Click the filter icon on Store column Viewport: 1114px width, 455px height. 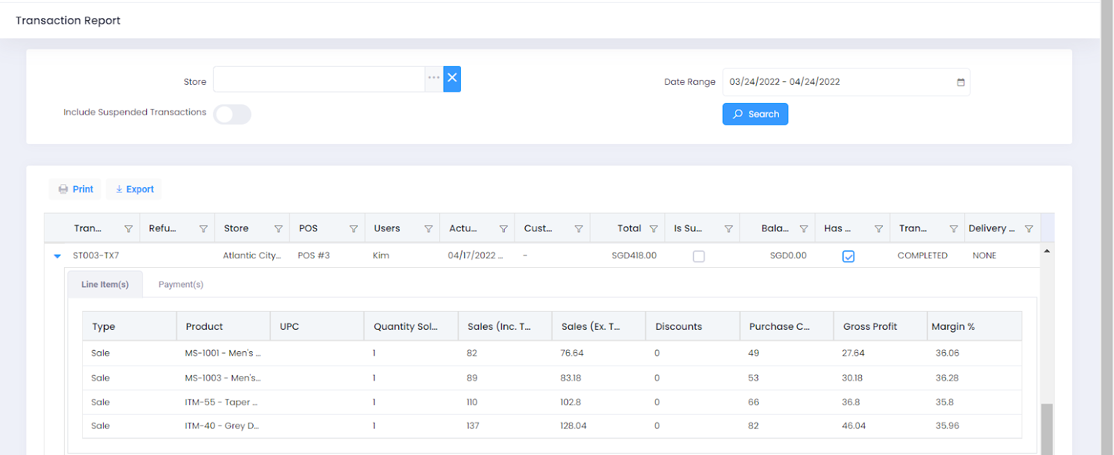pos(278,229)
